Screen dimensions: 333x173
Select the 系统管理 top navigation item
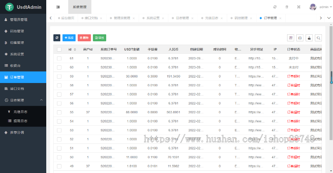(x=80, y=7)
